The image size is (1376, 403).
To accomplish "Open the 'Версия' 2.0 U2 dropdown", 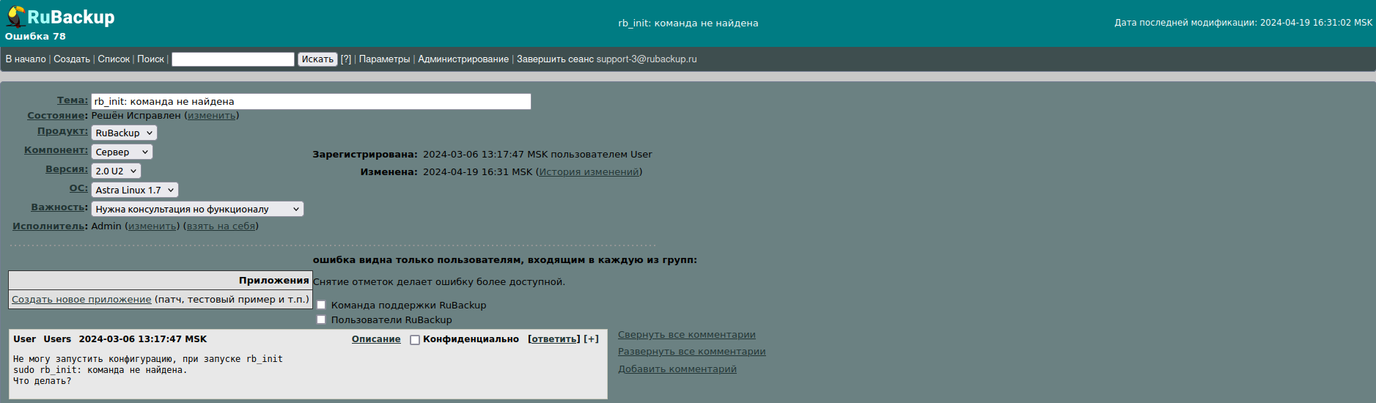I will [116, 171].
